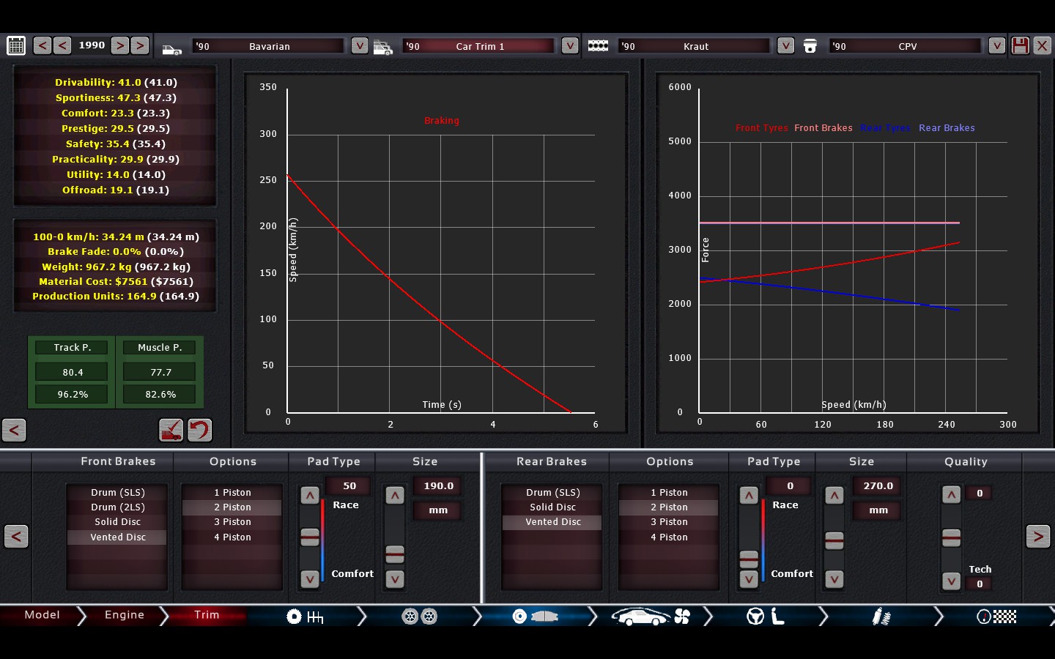Switch to the Engine tab
1055x659 pixels.
125,615
